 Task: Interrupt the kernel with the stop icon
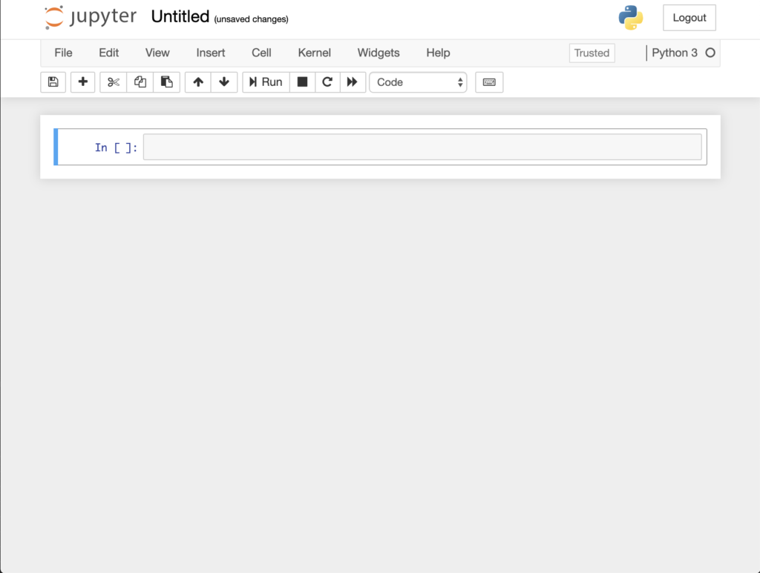pyautogui.click(x=303, y=82)
